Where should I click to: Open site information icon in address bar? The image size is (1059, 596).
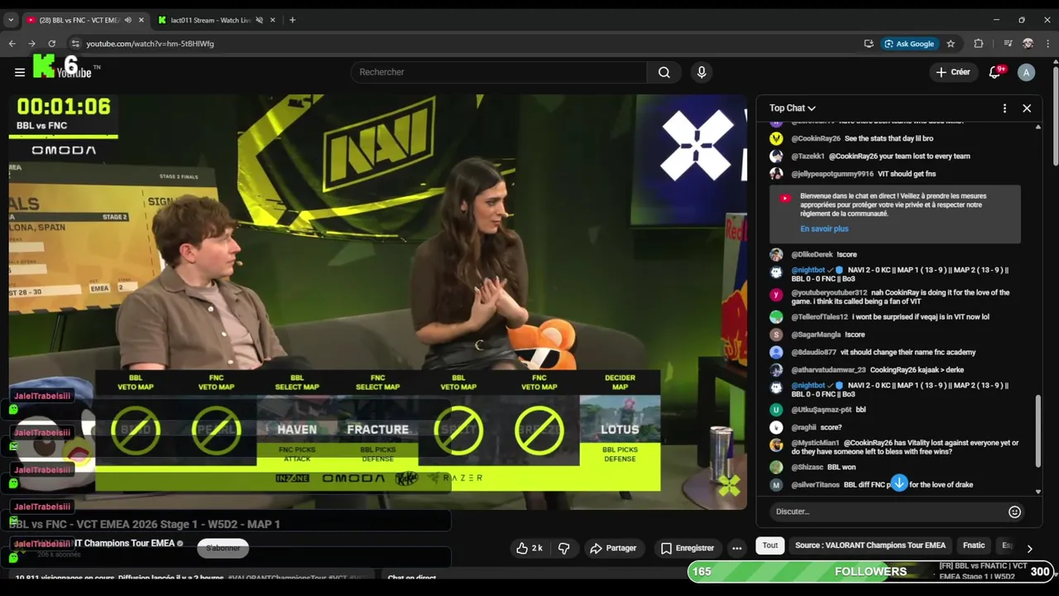75,43
